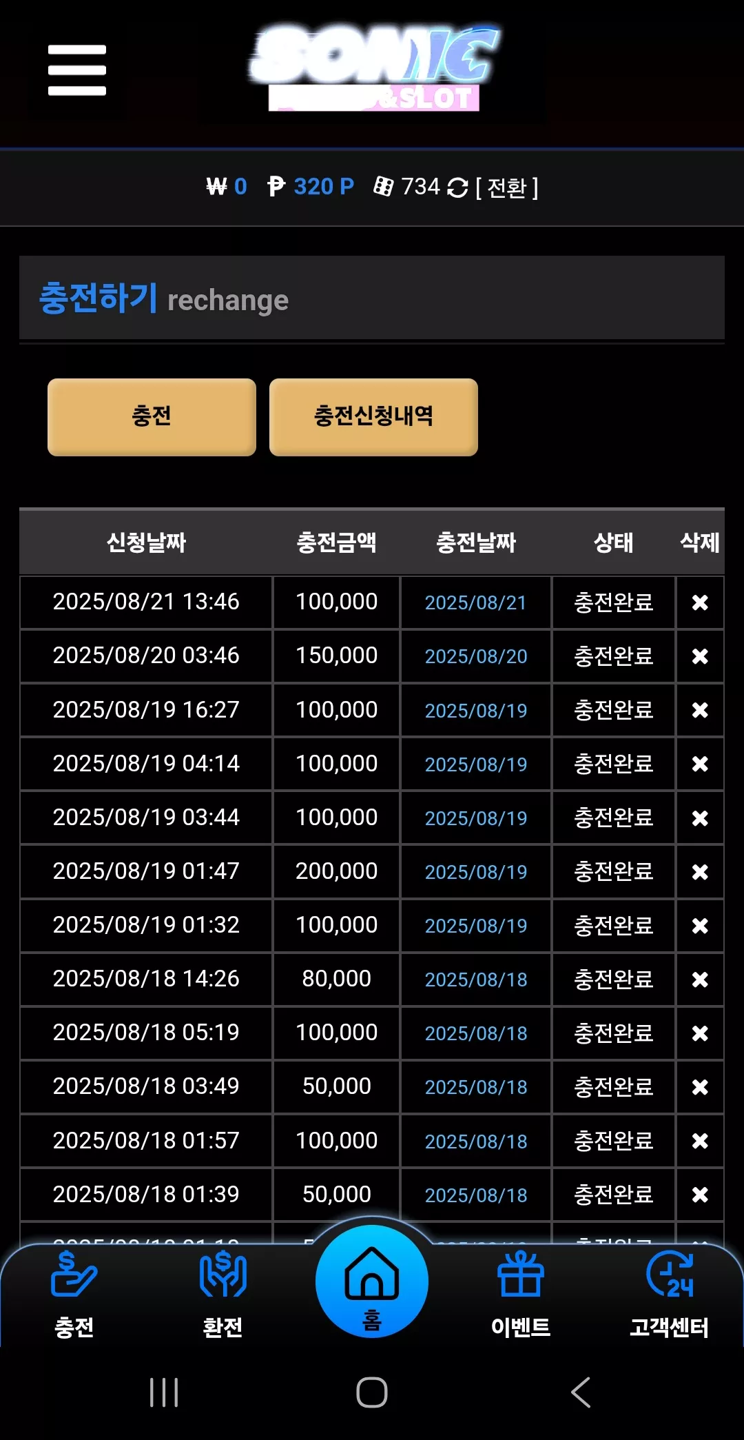Tap Android back navigation arrow
The image size is (744, 1440).
tap(581, 1392)
